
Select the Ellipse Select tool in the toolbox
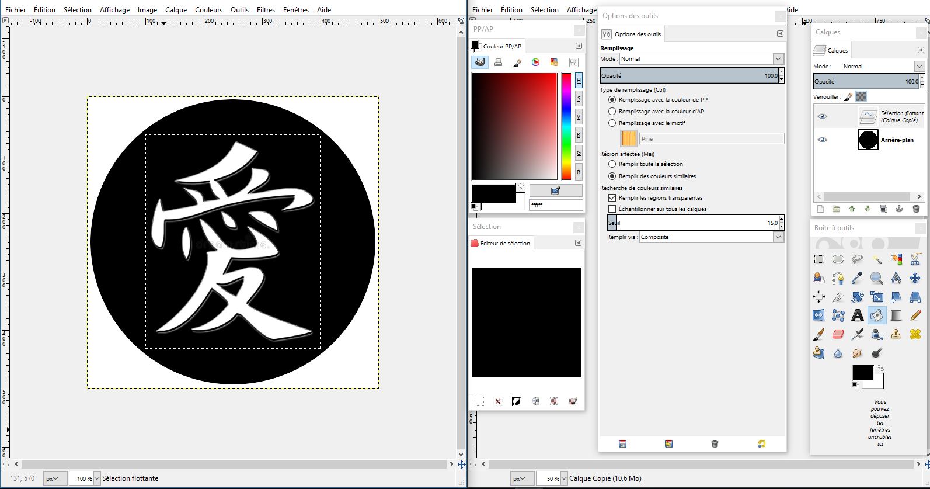(838, 259)
